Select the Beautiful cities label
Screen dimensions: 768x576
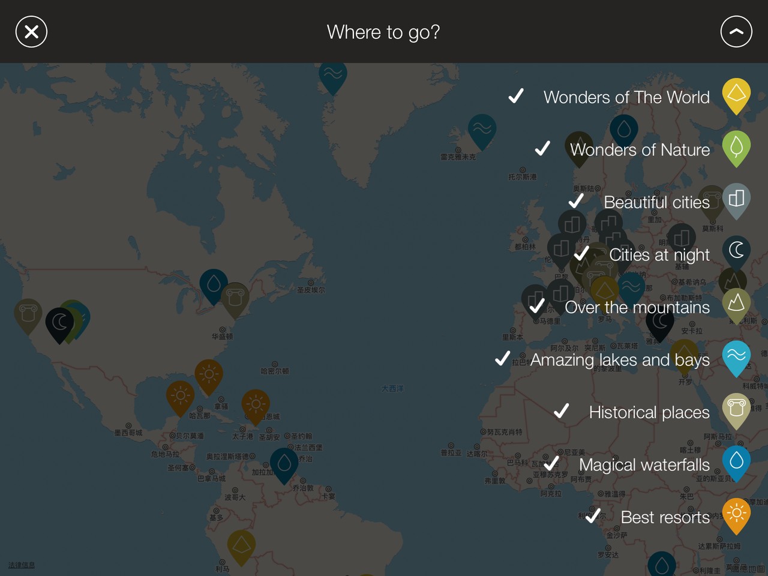click(656, 202)
